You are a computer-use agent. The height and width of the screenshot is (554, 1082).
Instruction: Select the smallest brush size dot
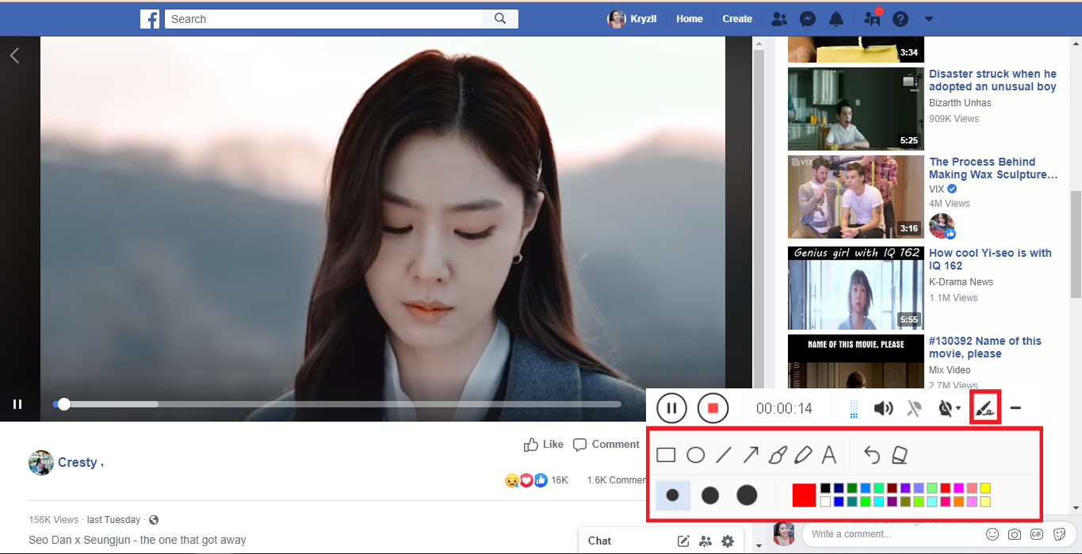[672, 494]
